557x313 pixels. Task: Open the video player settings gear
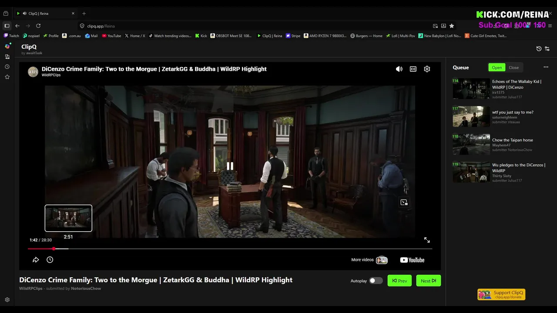(427, 69)
